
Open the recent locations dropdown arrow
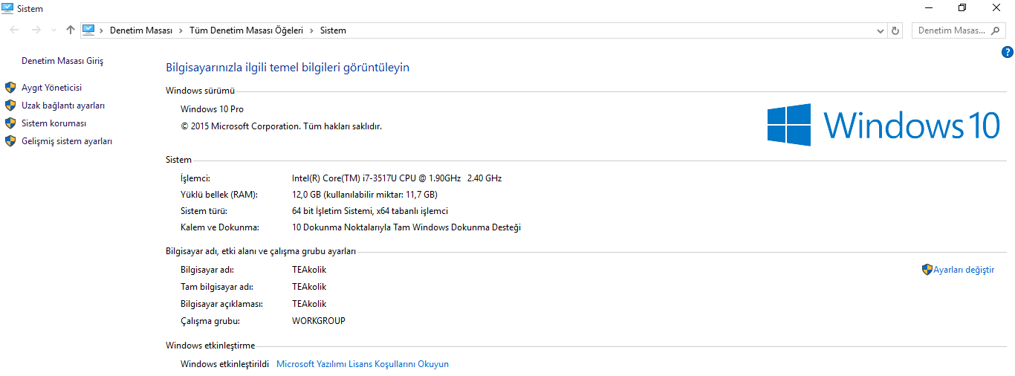coord(53,30)
